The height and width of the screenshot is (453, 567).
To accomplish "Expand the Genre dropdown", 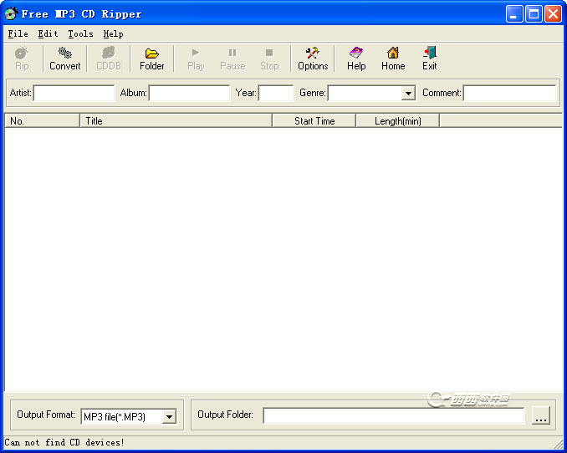I will click(x=408, y=94).
